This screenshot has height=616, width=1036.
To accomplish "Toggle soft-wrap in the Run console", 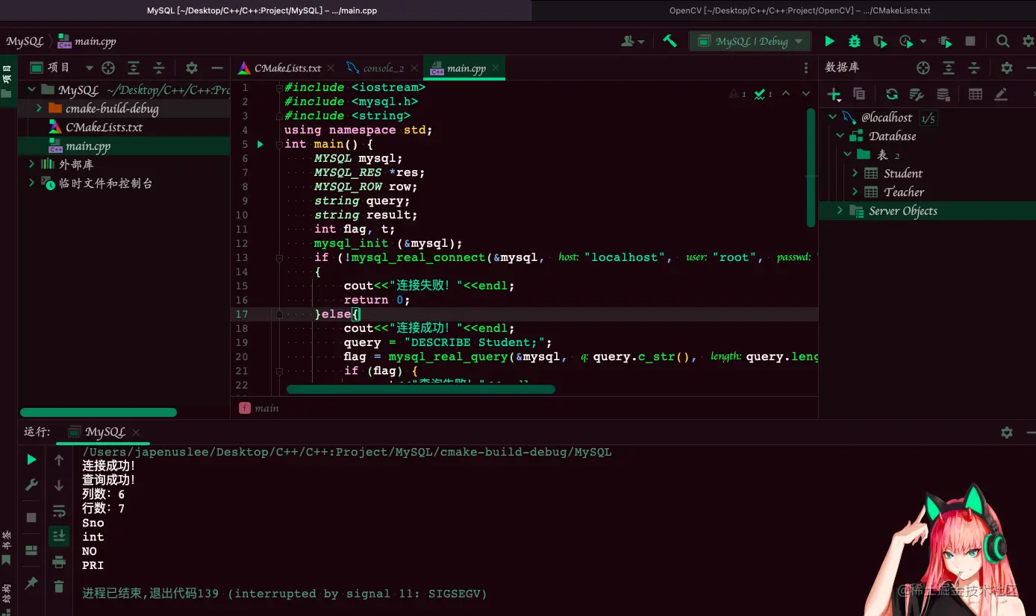I will point(59,511).
